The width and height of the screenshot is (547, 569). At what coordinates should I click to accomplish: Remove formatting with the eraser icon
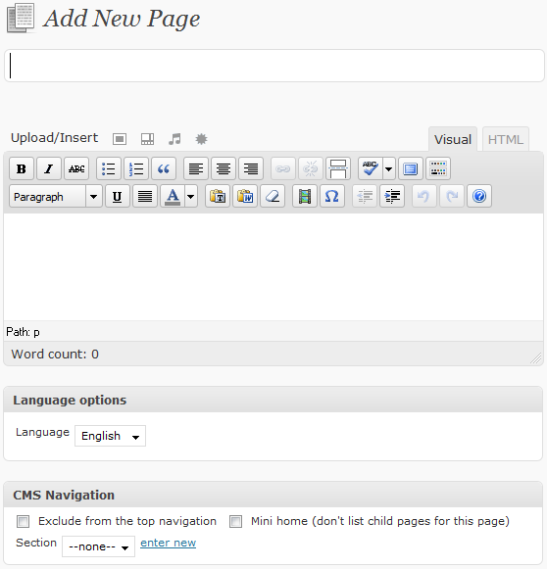[273, 196]
